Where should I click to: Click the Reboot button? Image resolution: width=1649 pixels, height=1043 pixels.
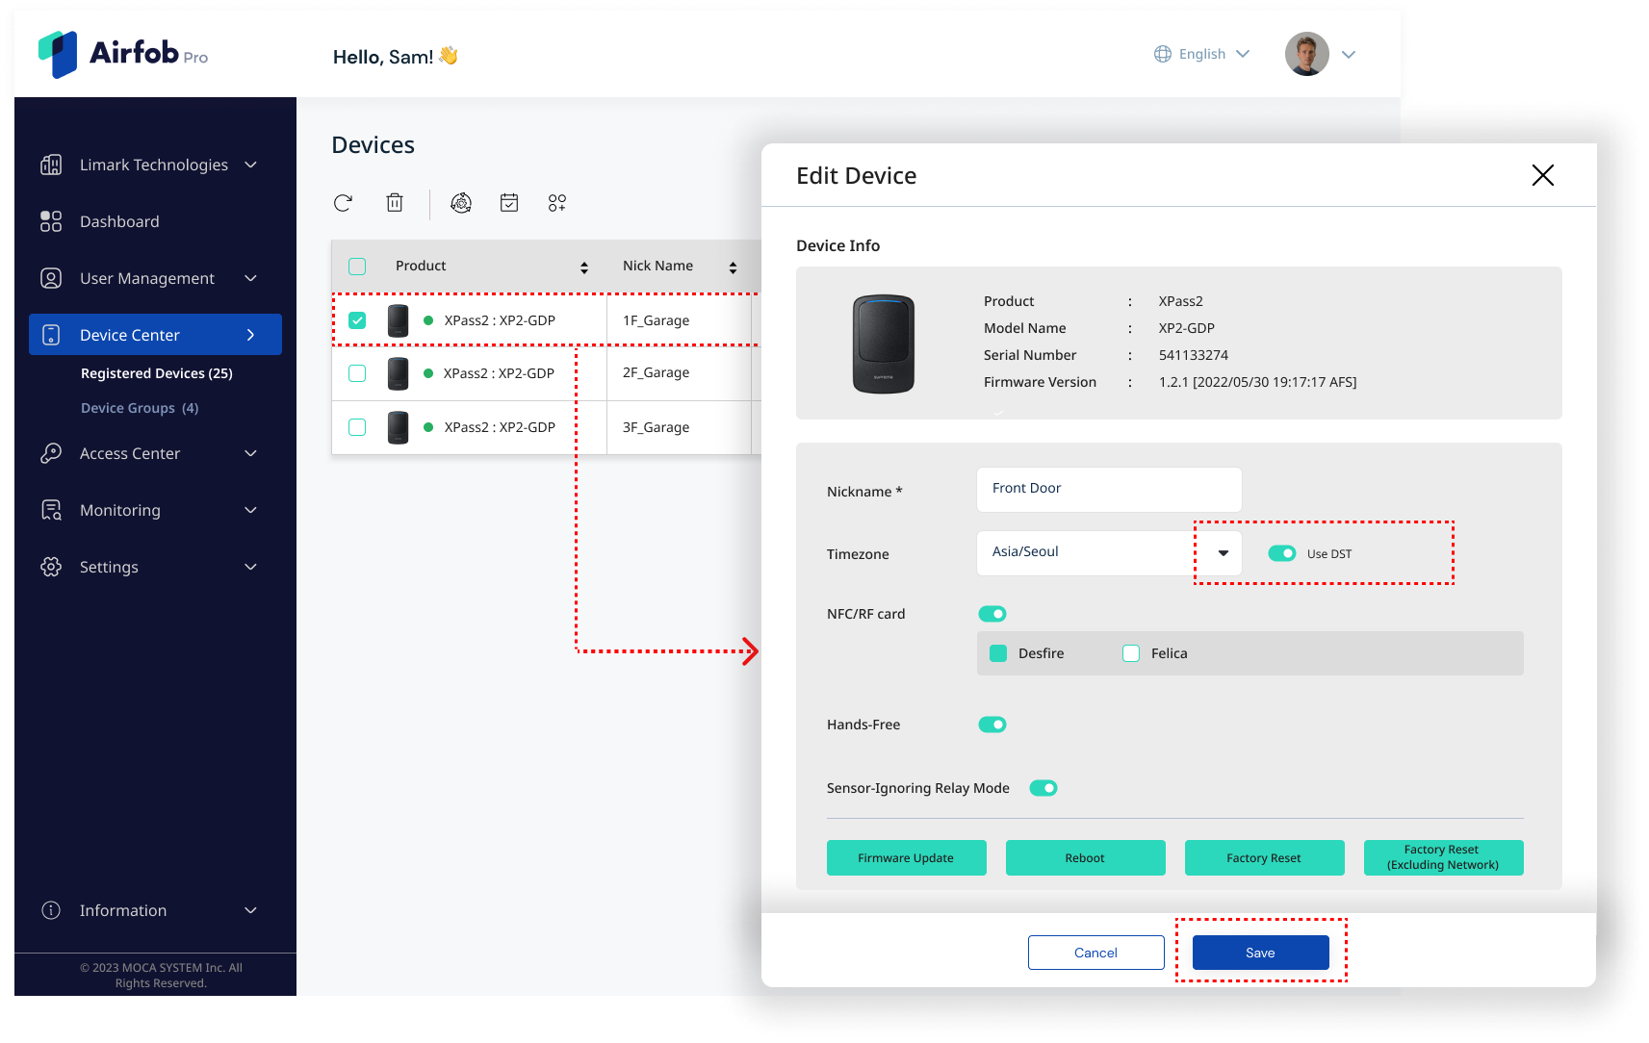(1085, 857)
